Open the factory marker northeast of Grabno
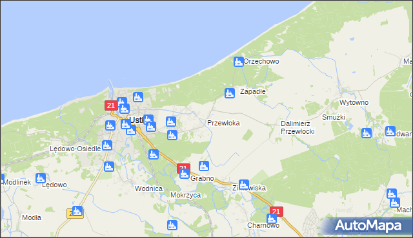The height and width of the screenshot is (238, 413). (x=204, y=166)
